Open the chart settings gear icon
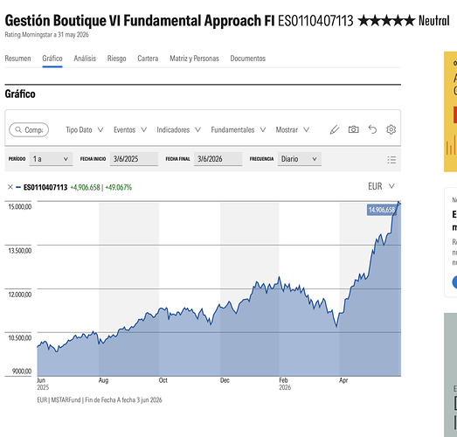Viewport: 457px width, 437px height. (391, 129)
